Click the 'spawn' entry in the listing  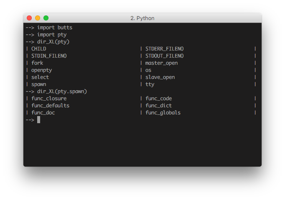(39, 84)
